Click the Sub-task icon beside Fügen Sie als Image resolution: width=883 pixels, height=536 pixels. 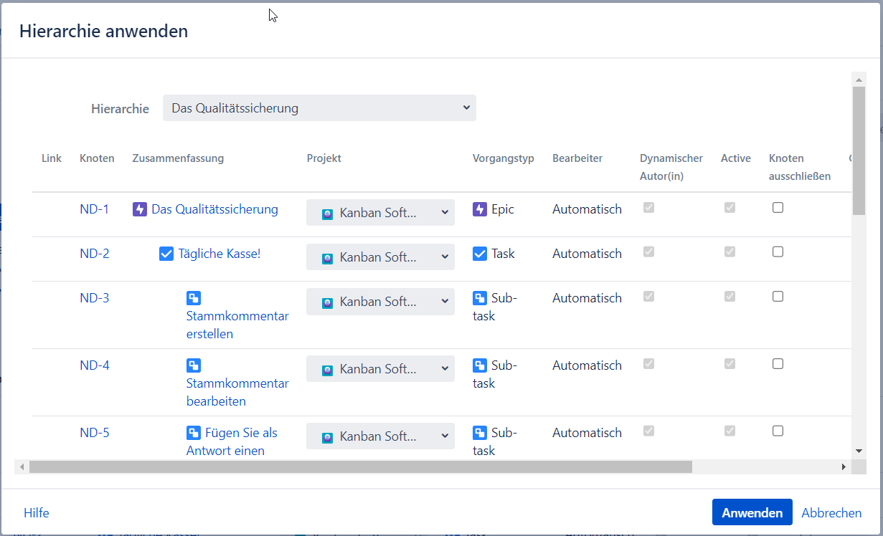(x=193, y=433)
